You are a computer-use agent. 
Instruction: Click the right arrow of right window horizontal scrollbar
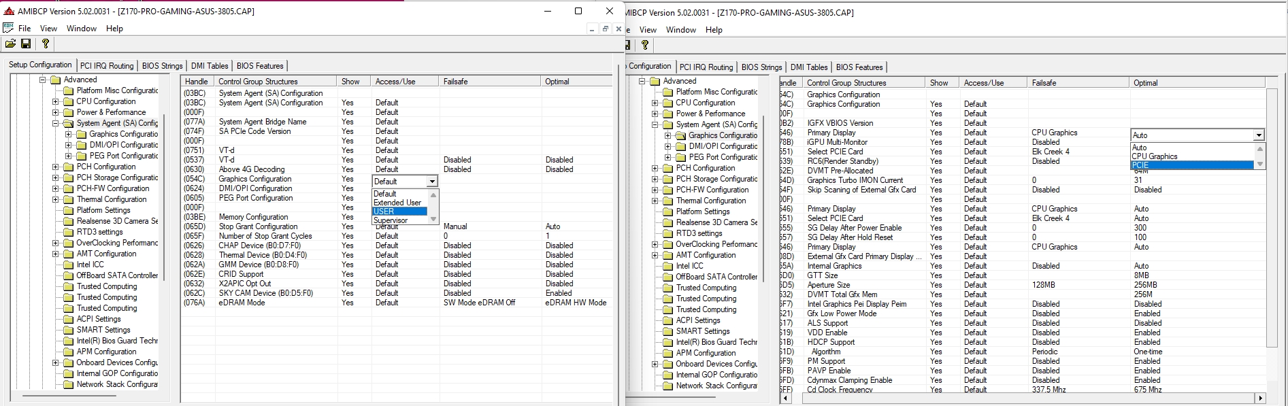coord(1260,398)
